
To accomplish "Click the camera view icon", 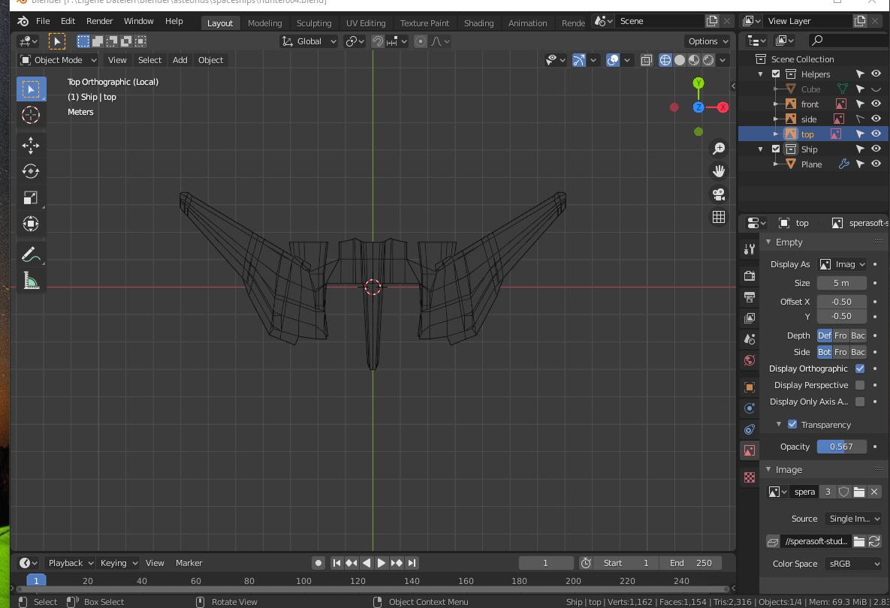I will (719, 194).
